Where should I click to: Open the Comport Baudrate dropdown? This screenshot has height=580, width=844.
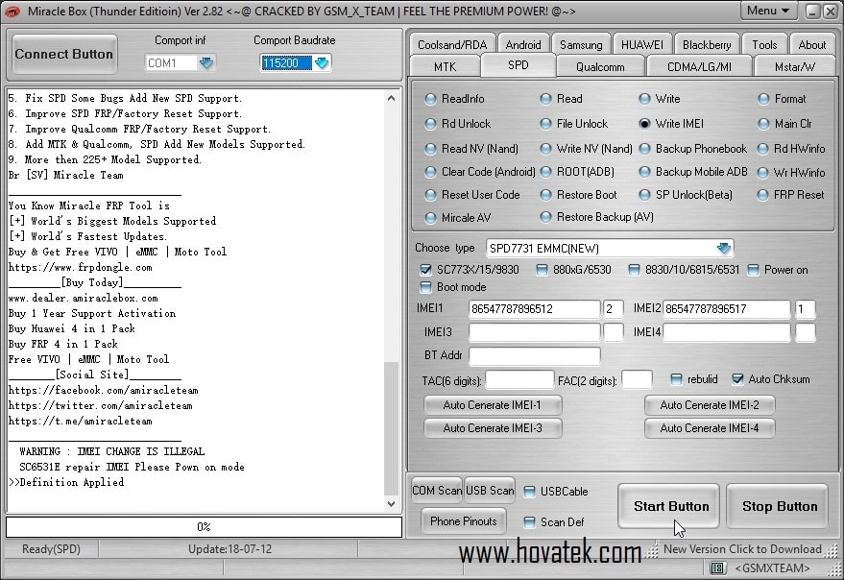pos(322,63)
